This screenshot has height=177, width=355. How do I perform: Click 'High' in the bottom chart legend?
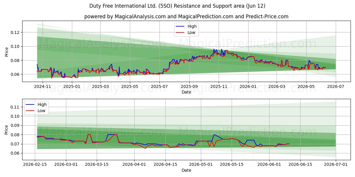click(x=42, y=104)
